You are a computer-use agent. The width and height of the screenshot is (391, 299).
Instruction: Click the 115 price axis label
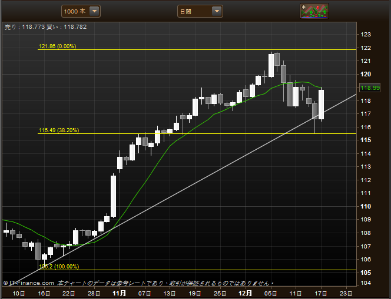click(x=366, y=140)
